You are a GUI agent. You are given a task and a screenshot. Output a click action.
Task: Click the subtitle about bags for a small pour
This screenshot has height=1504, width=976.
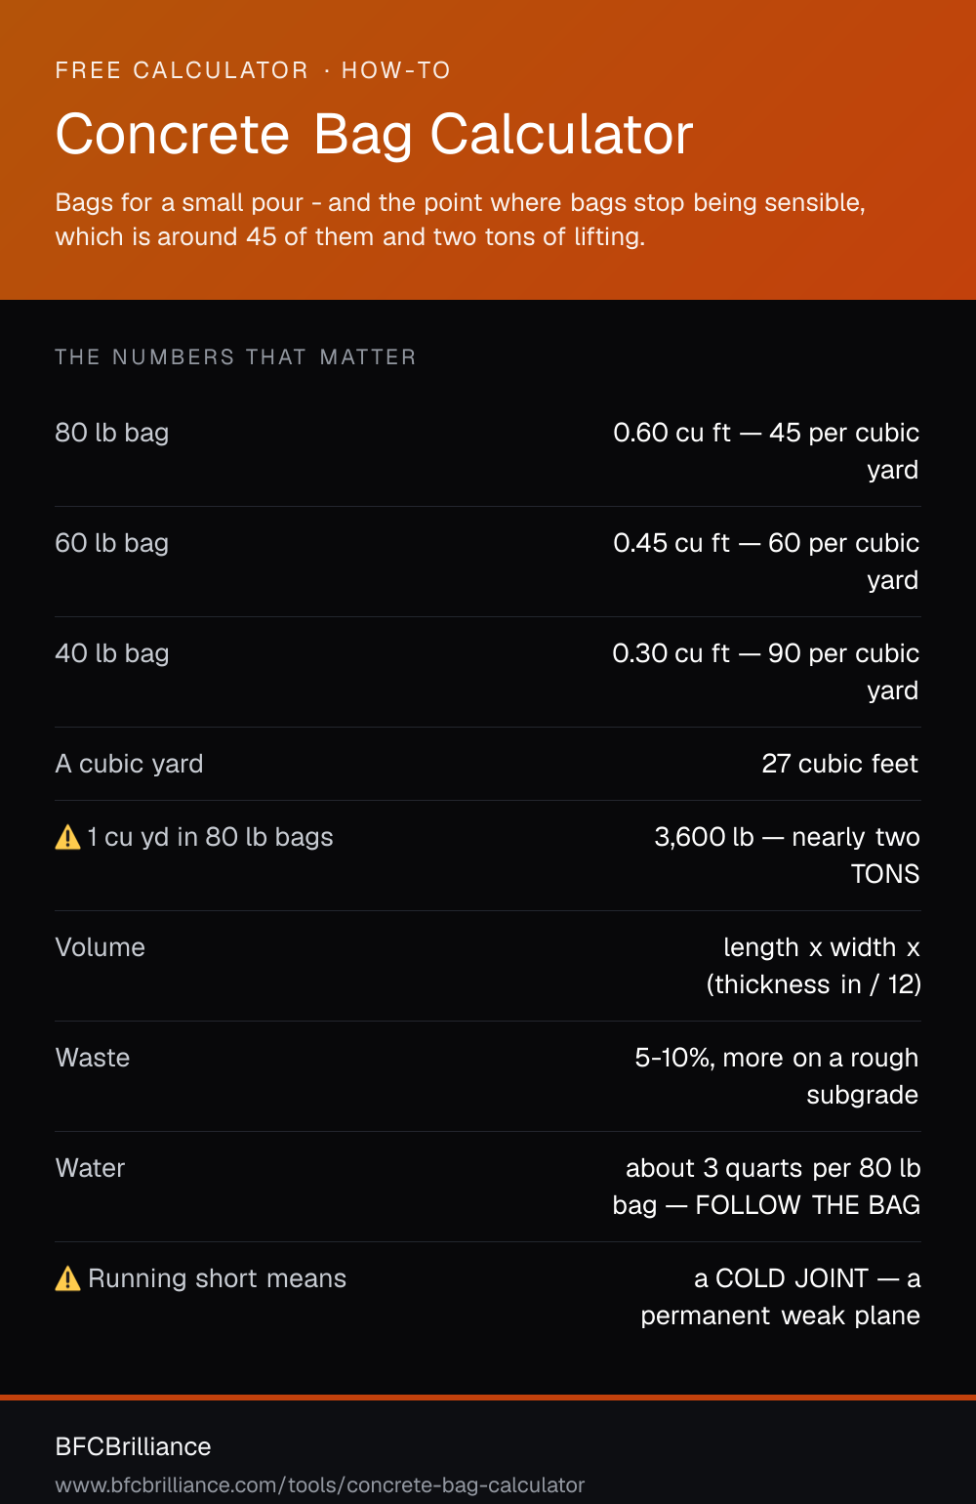(461, 220)
